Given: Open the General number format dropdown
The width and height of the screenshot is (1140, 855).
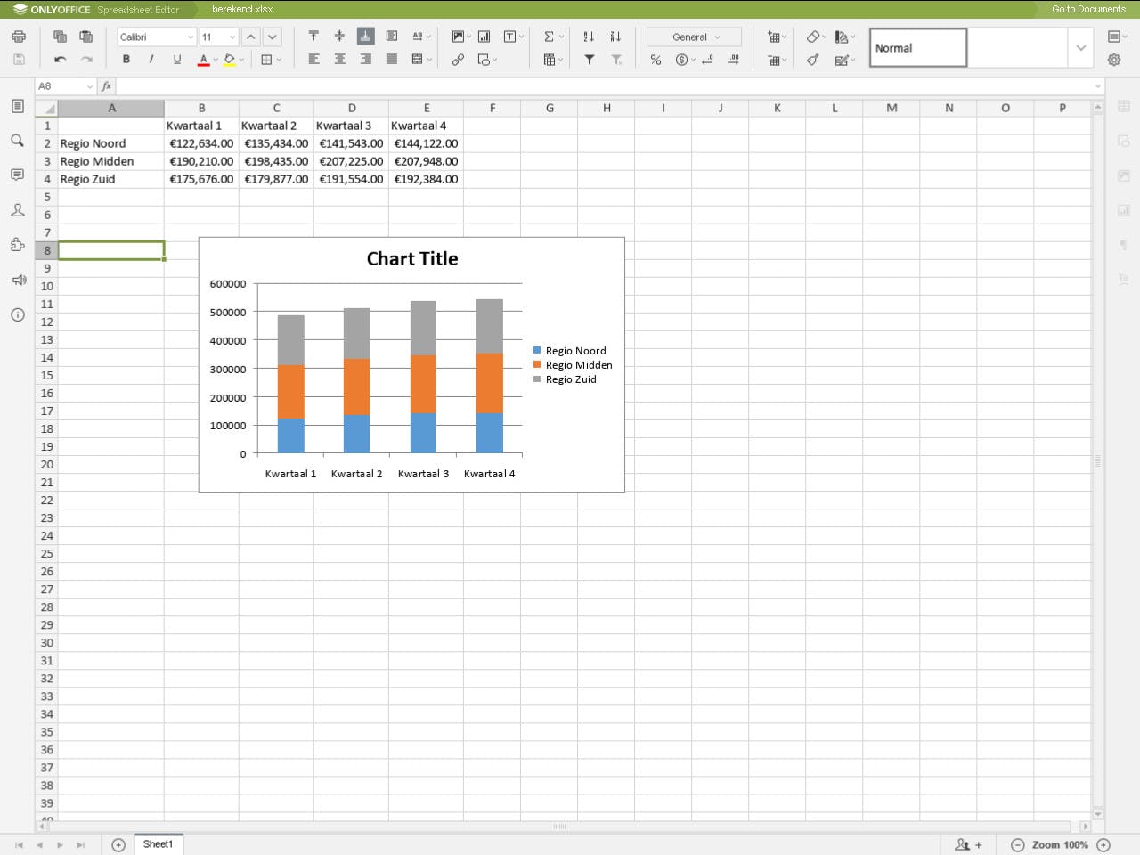Looking at the screenshot, I should point(693,37).
